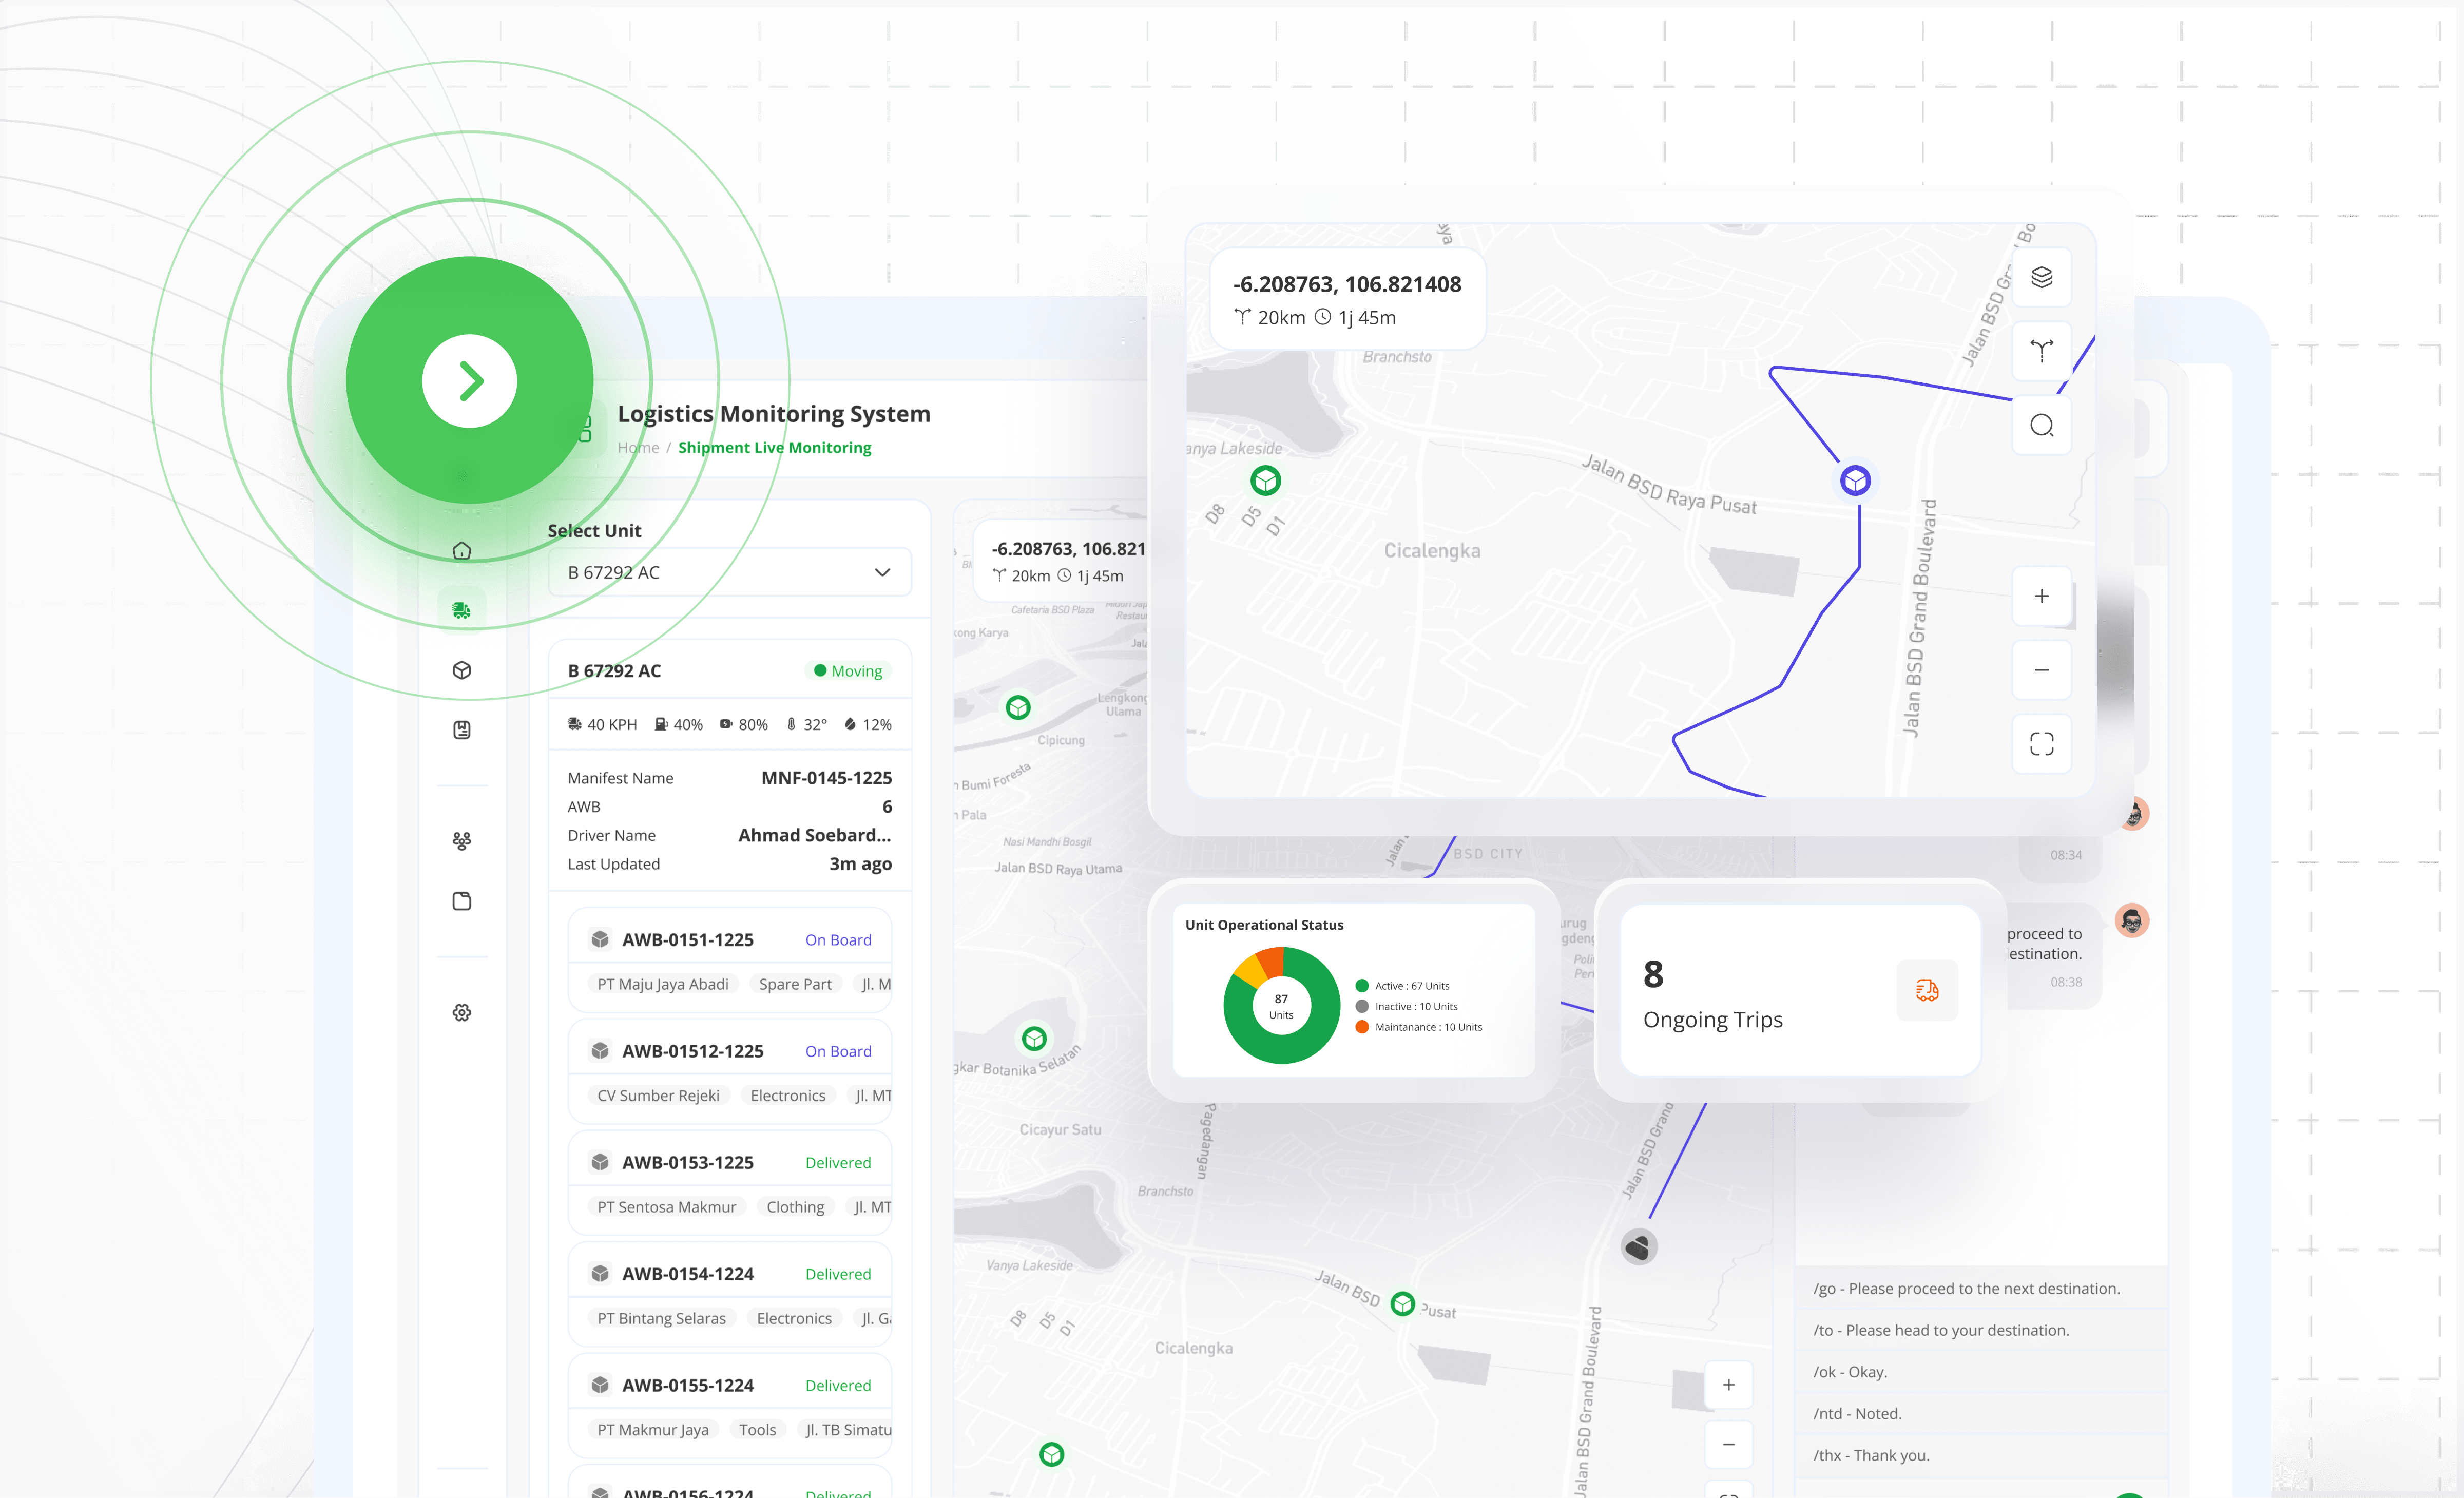Click fullscreen expand icon on large map
This screenshot has height=1498, width=2464.
point(2041,744)
